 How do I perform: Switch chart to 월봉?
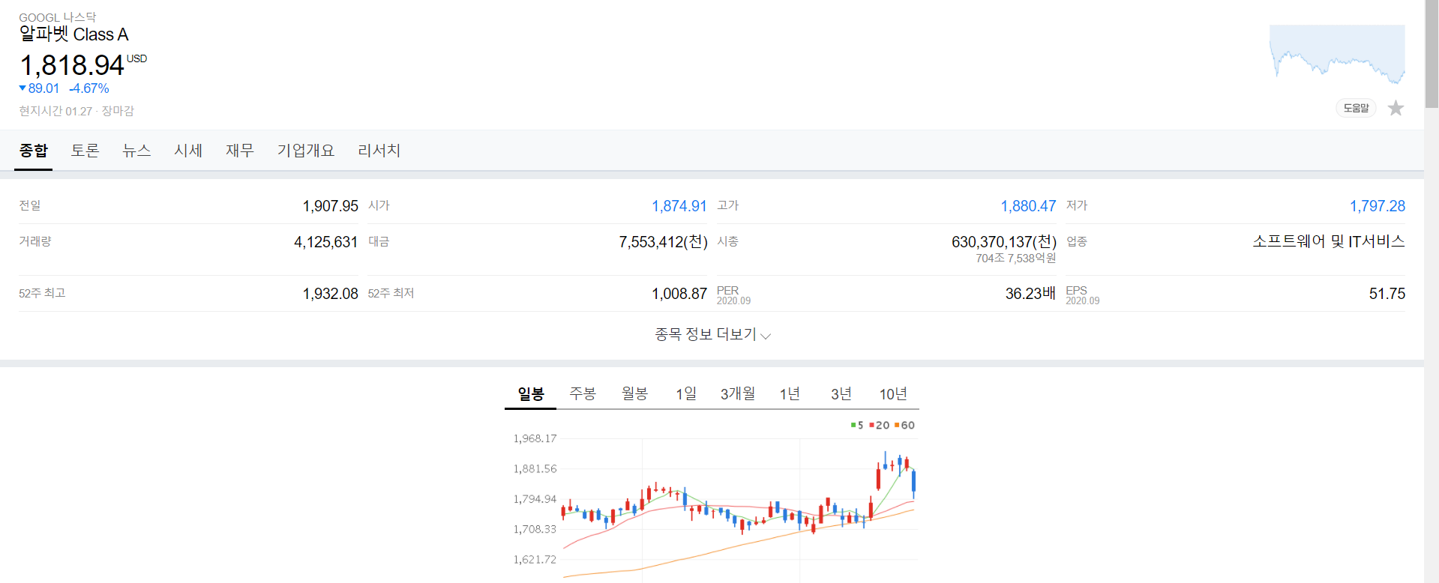click(634, 393)
